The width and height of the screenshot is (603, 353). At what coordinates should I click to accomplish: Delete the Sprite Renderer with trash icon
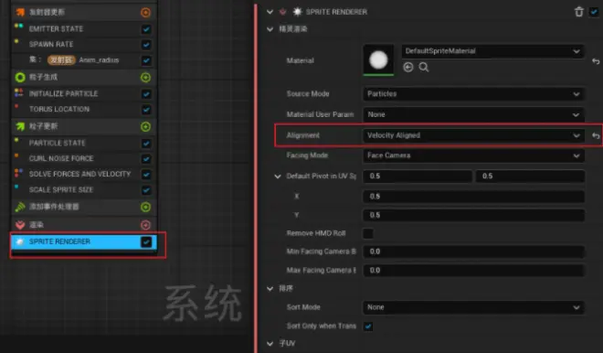coord(578,12)
